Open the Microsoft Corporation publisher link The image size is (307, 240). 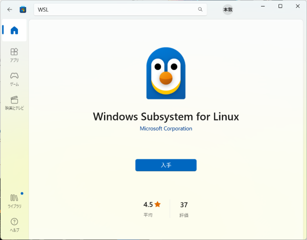pyautogui.click(x=166, y=128)
